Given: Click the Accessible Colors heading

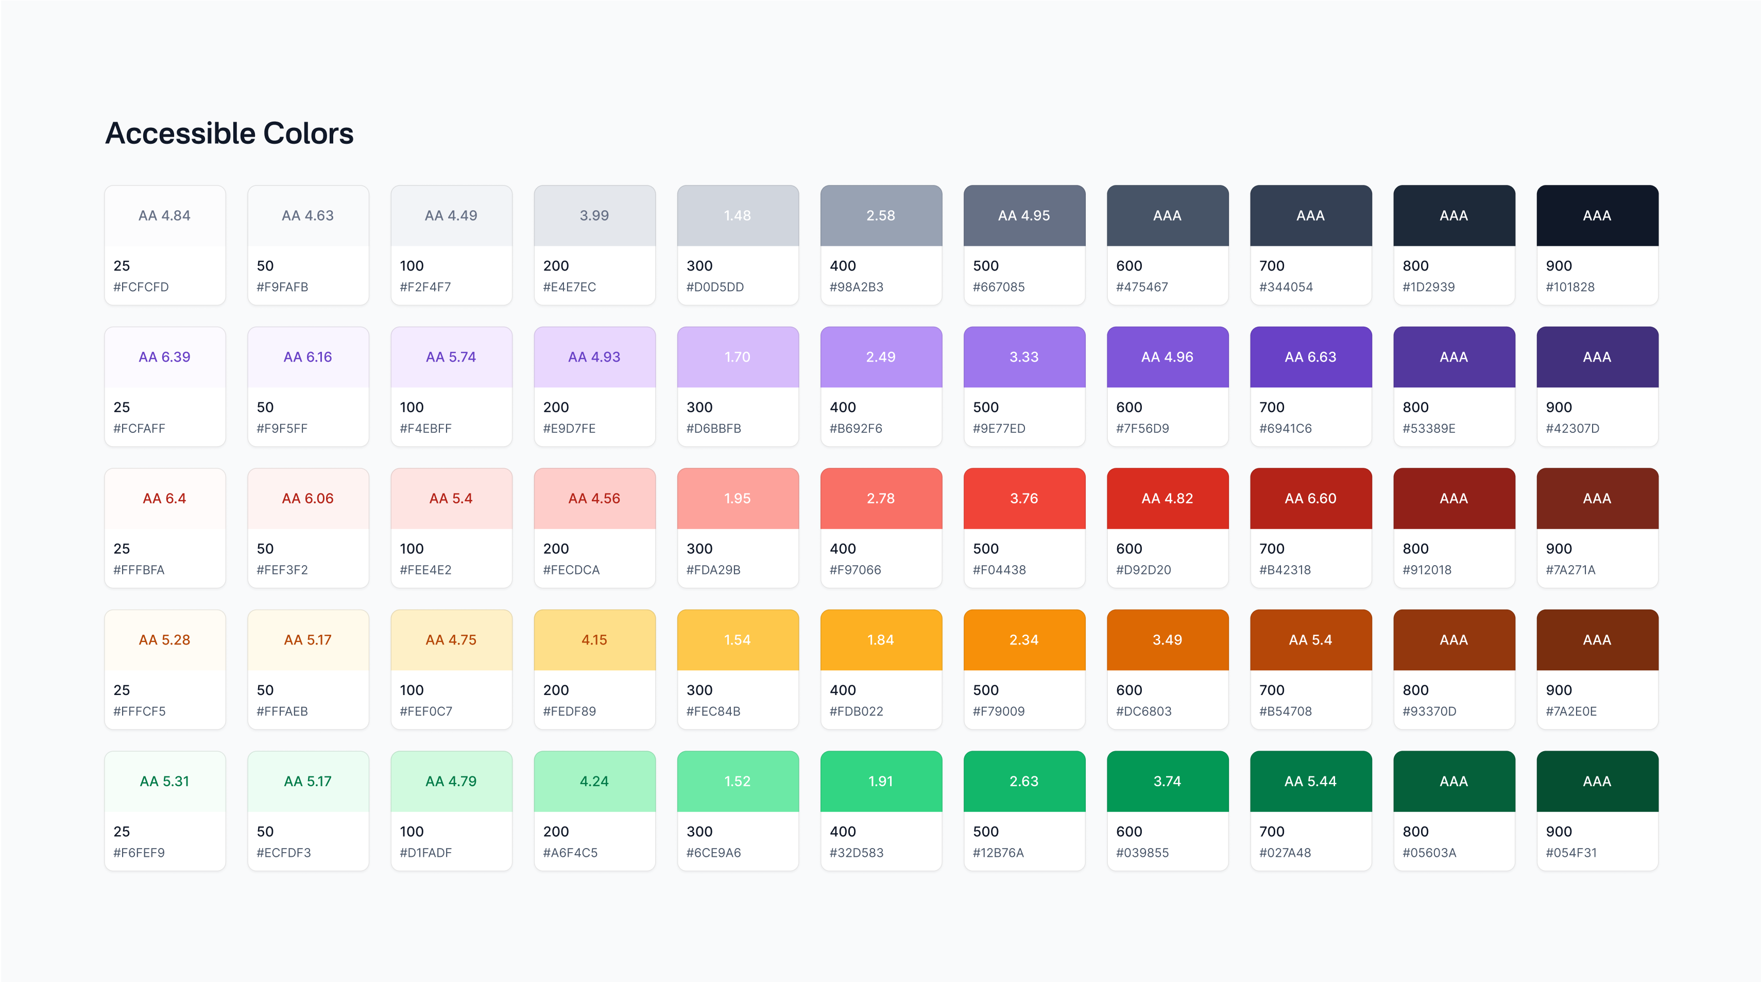Looking at the screenshot, I should point(229,133).
